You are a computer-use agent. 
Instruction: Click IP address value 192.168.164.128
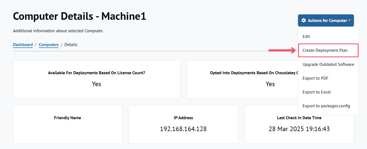pyautogui.click(x=183, y=129)
